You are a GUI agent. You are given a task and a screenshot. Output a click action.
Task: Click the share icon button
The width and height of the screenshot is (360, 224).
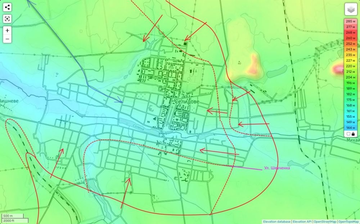[x=7, y=7]
